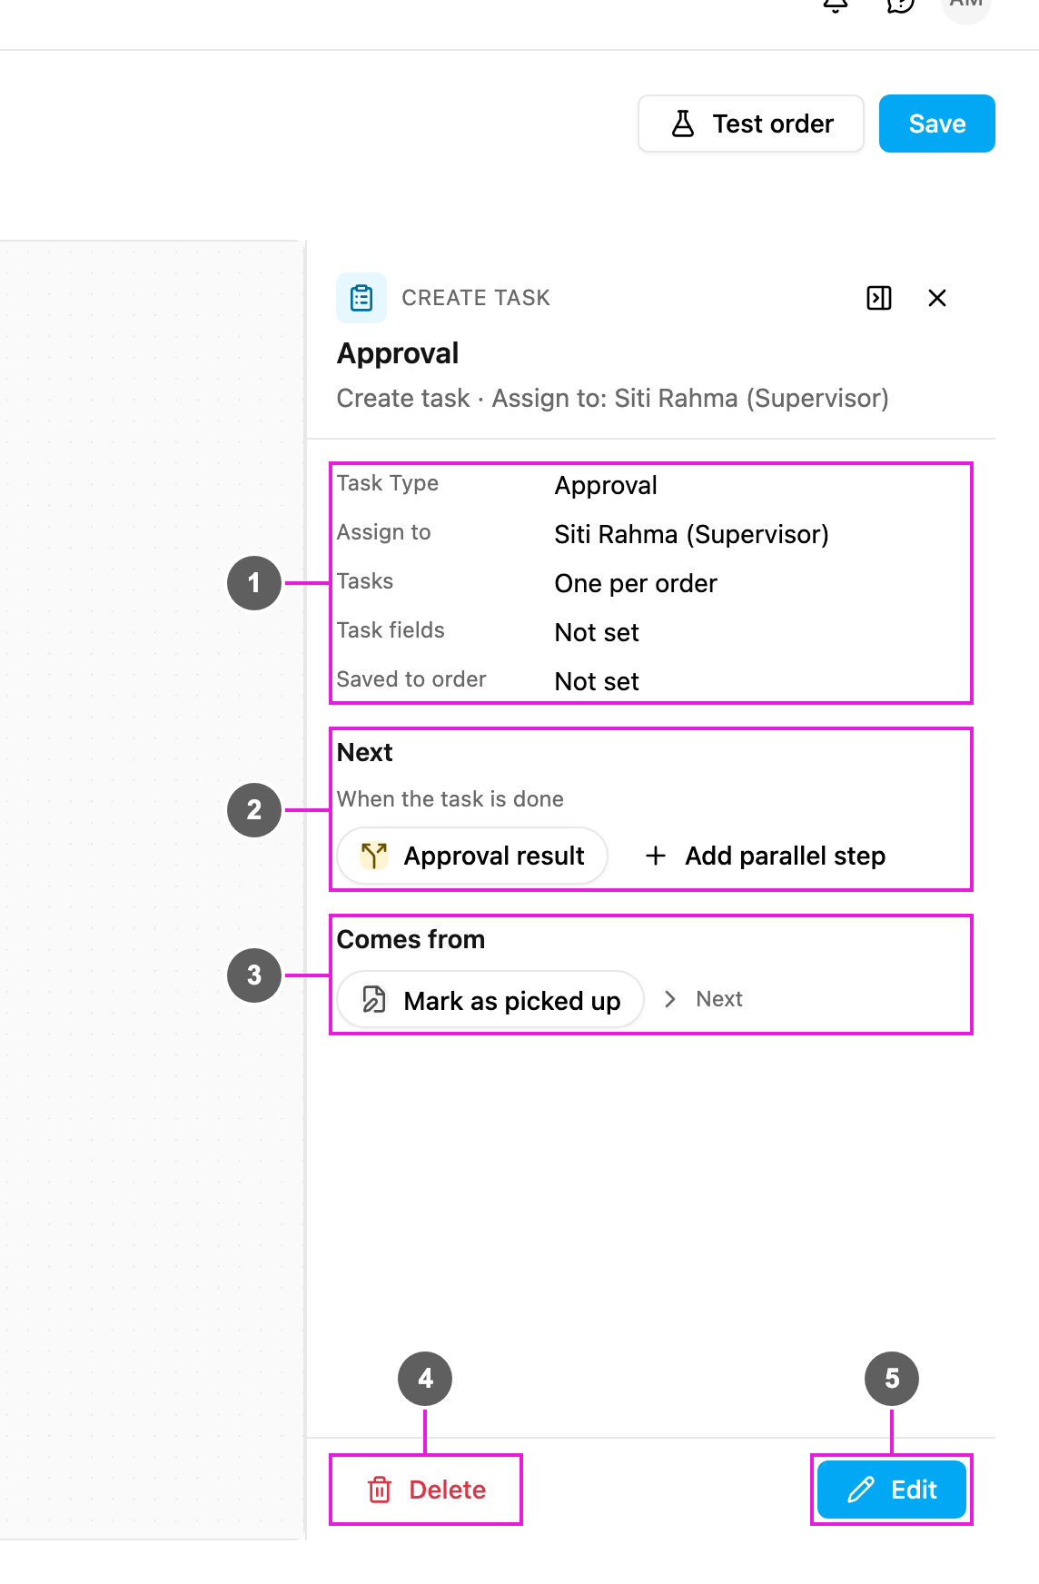This screenshot has height=1584, width=1039.
Task: Click the Approval heading text
Action: (x=398, y=353)
